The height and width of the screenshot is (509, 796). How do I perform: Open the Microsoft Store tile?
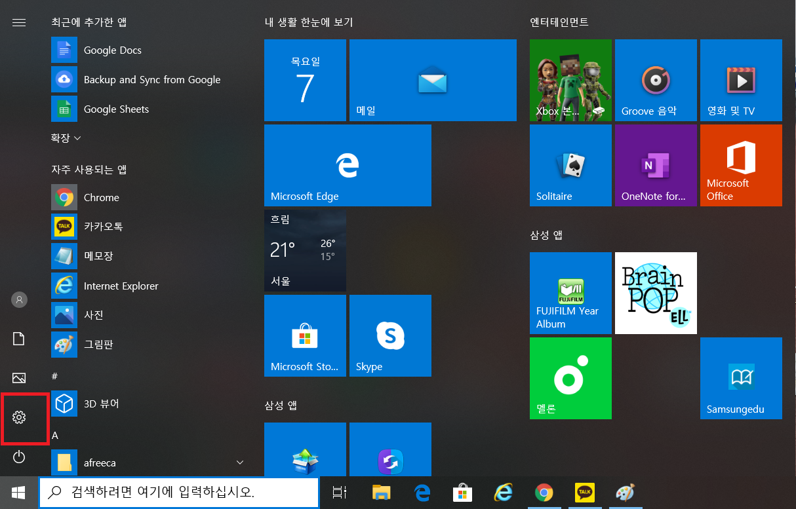click(x=305, y=335)
